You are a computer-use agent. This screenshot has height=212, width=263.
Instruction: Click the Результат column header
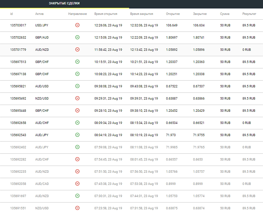pyautogui.click(x=249, y=14)
